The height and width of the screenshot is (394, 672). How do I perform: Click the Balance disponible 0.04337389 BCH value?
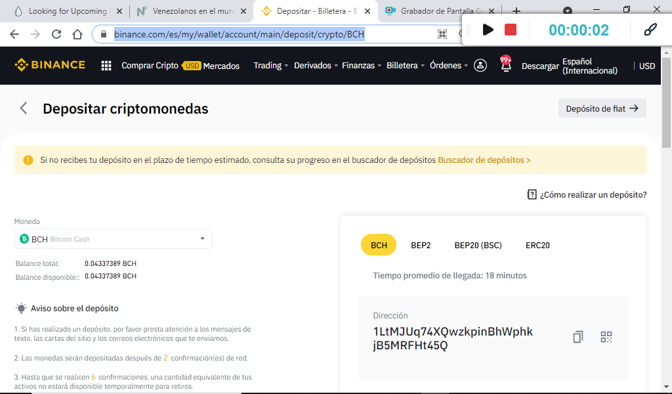click(x=110, y=276)
